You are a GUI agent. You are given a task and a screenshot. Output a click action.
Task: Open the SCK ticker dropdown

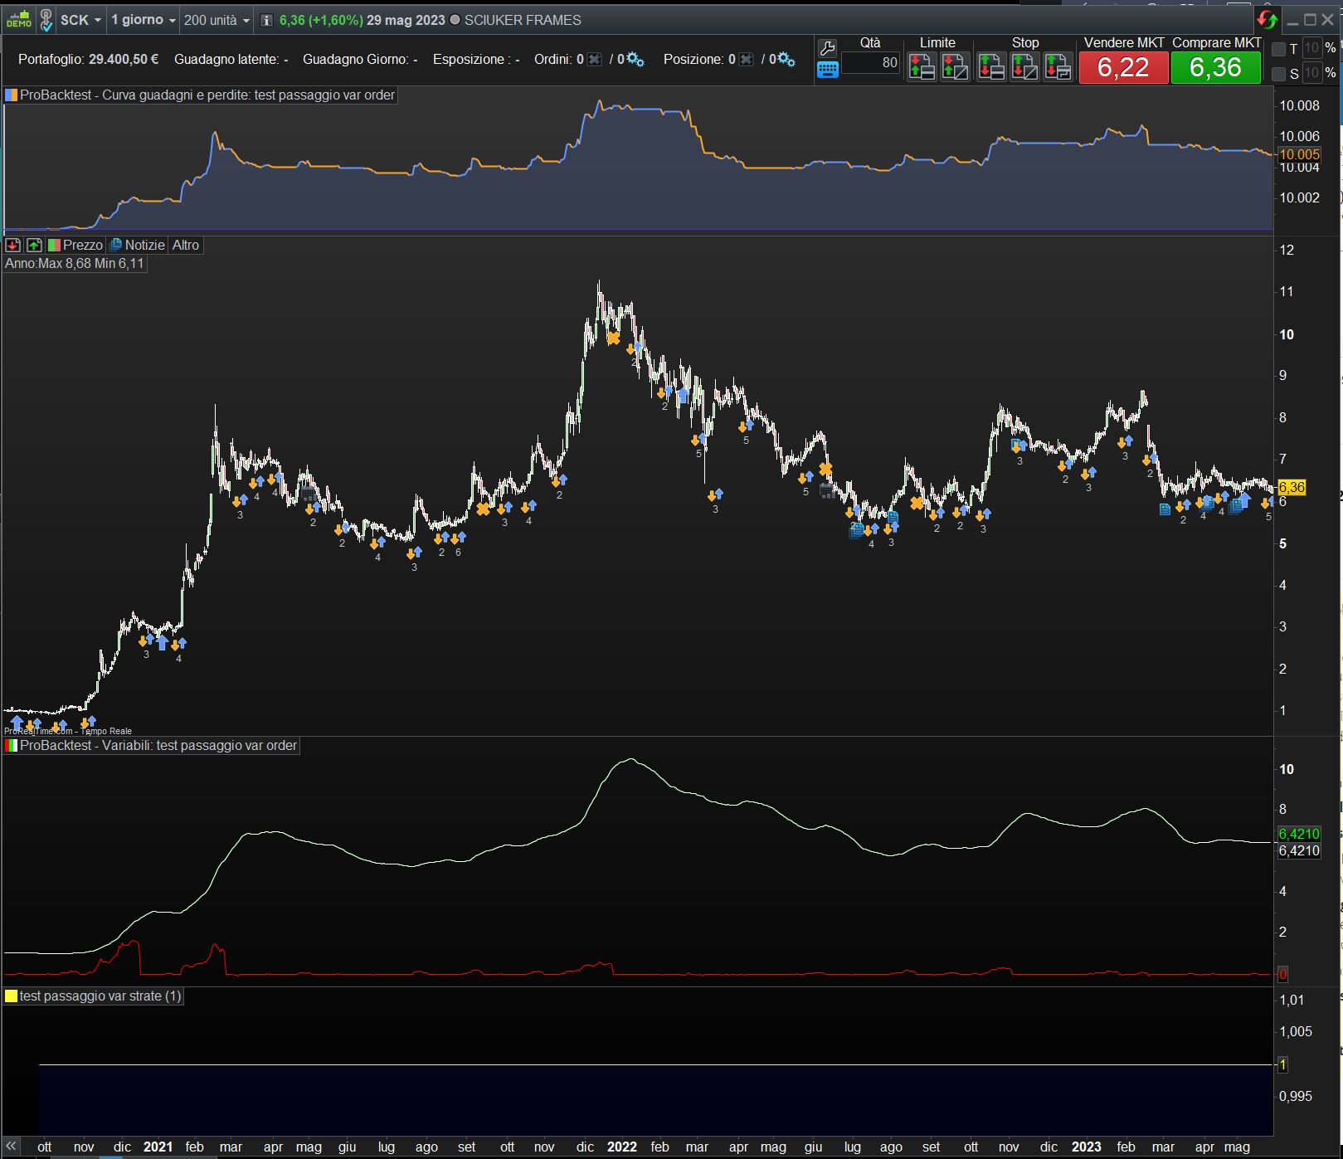click(x=81, y=20)
